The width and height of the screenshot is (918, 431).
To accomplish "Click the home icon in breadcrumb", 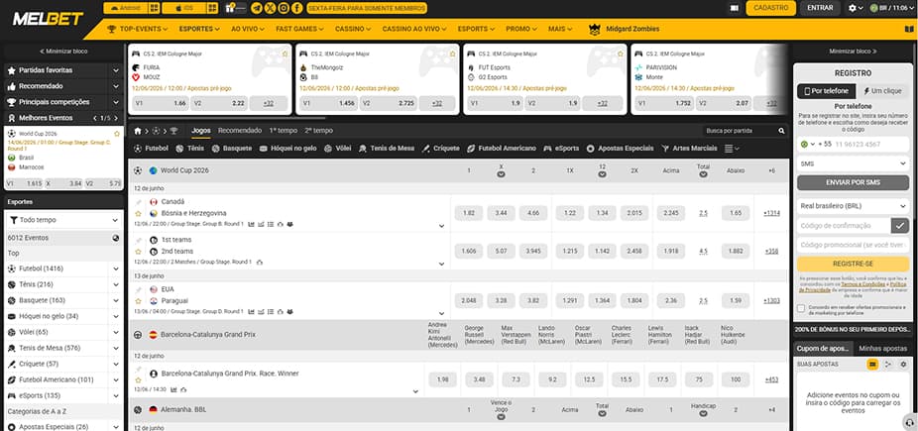I will coord(138,131).
